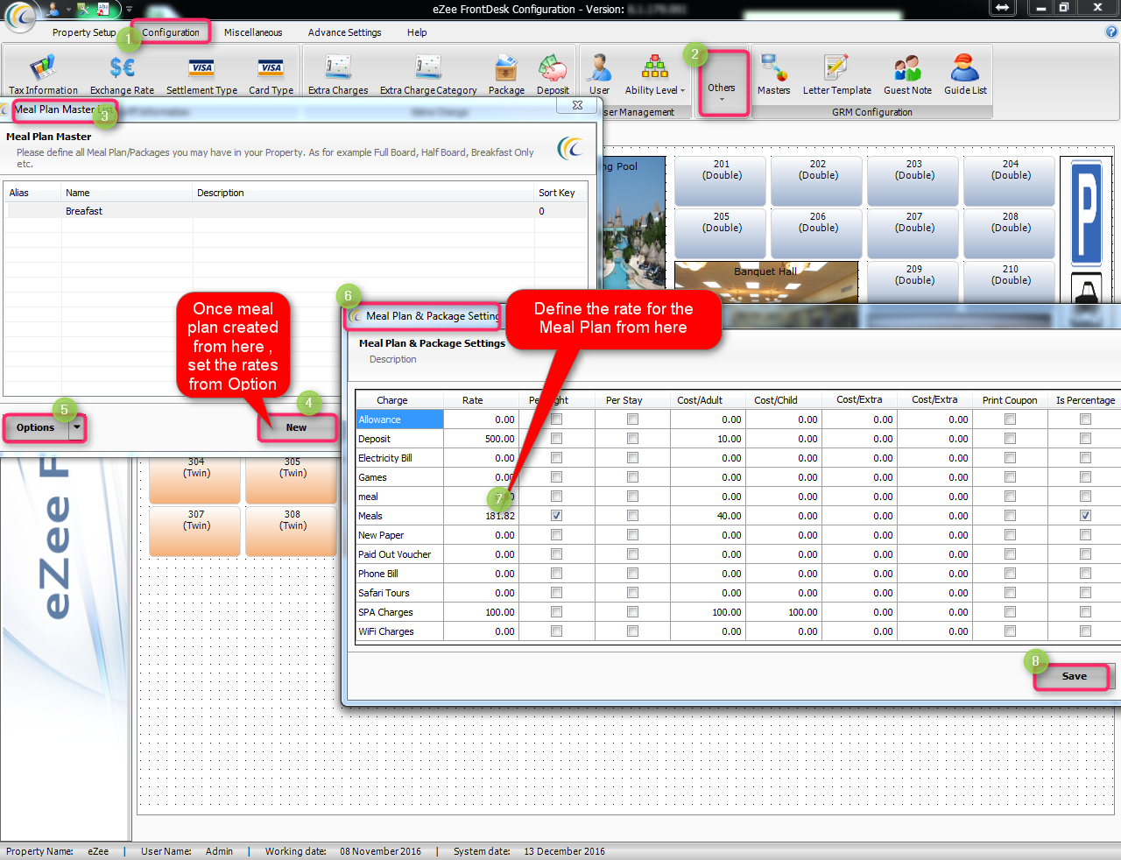Click the parking sign icon
1121x860 pixels.
pos(1086,211)
